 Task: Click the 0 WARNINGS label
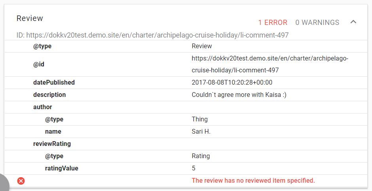317,23
